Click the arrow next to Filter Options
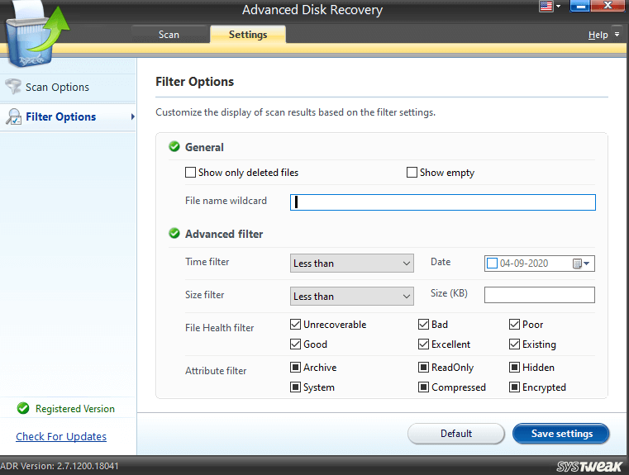629x475 pixels. click(x=132, y=116)
